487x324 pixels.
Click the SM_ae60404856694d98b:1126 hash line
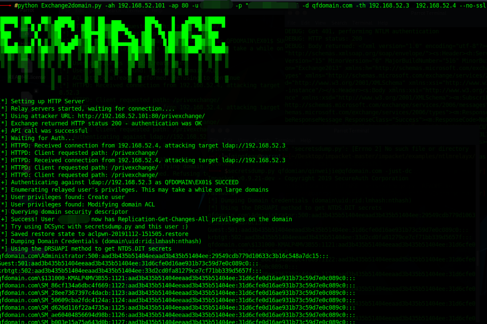[x=177, y=315]
